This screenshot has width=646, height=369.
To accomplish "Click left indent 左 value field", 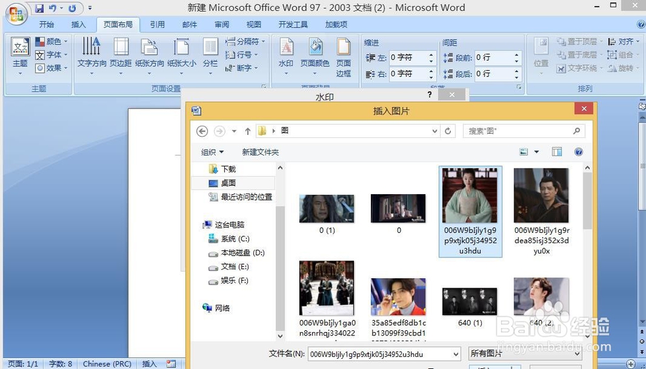I will coord(412,57).
